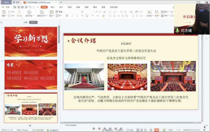
Task: Select slide 1 thumbnail 学习新思想
Action: click(31, 42)
